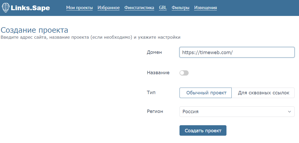Open the Финстатистика page
Image resolution: width=299 pixels, height=143 pixels.
coord(139,8)
